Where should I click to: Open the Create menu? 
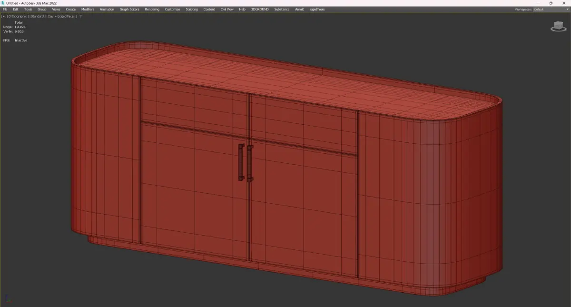coord(70,9)
